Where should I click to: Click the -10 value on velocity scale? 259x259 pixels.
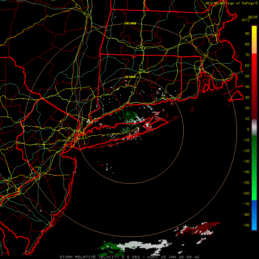[x=246, y=140]
